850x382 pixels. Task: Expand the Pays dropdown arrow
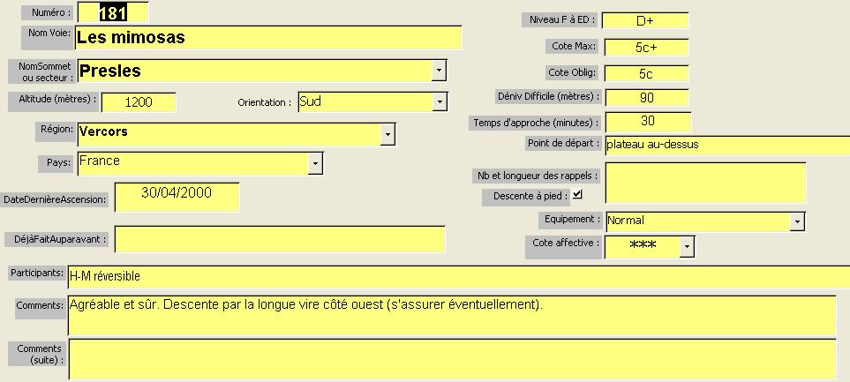(x=315, y=163)
